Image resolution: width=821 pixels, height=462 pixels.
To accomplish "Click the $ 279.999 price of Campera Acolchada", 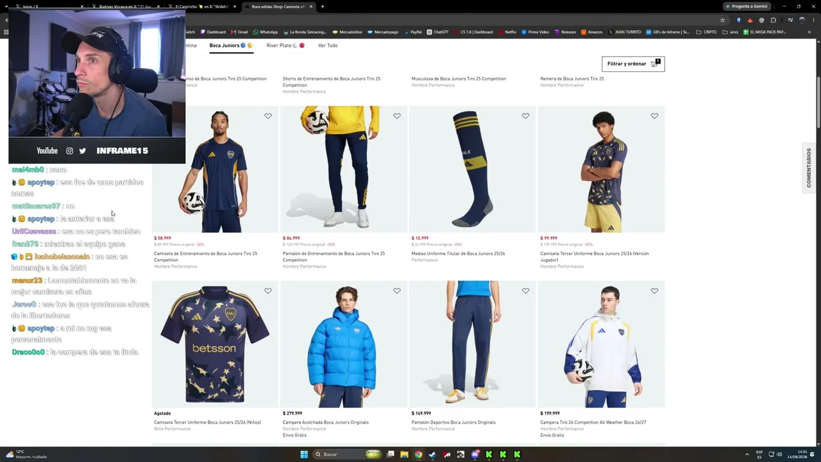I will (x=292, y=413).
